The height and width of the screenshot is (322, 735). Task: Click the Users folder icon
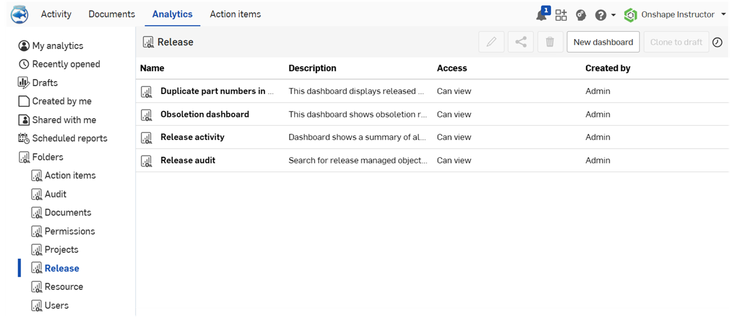tap(37, 306)
